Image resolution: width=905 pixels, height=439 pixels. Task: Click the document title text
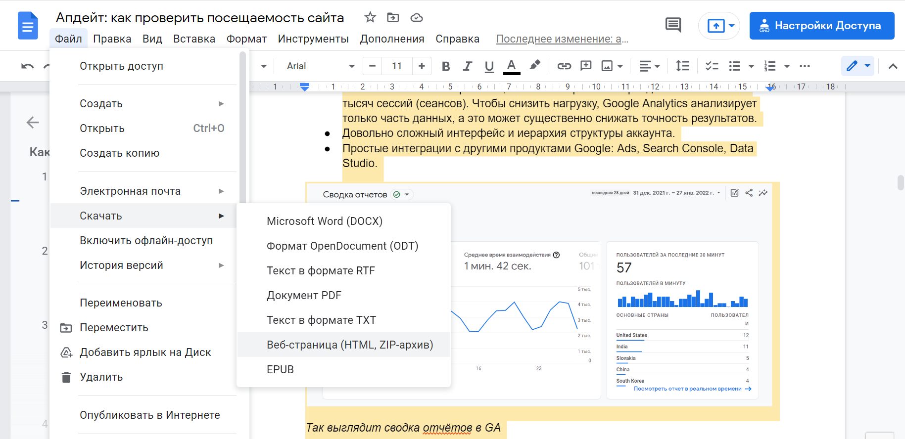tap(200, 18)
